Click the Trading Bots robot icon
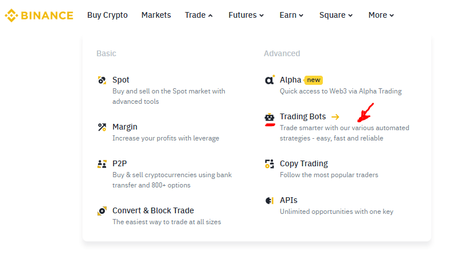This screenshot has height=254, width=457. click(269, 118)
